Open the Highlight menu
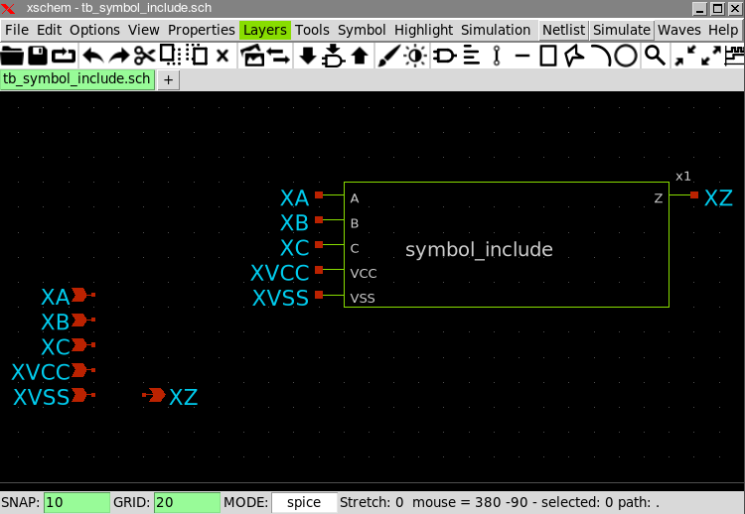Image resolution: width=745 pixels, height=514 pixels. 423,30
